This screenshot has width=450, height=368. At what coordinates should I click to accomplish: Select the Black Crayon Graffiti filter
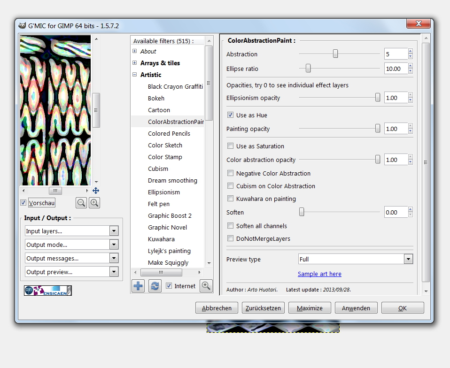tap(175, 87)
